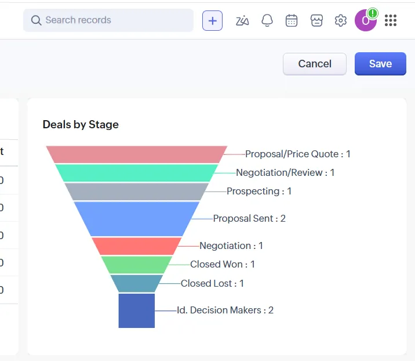415x361 pixels.
Task: Click the purple user profile avatar
Action: (366, 21)
